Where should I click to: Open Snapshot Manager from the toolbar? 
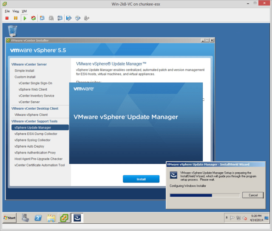coord(60,18)
